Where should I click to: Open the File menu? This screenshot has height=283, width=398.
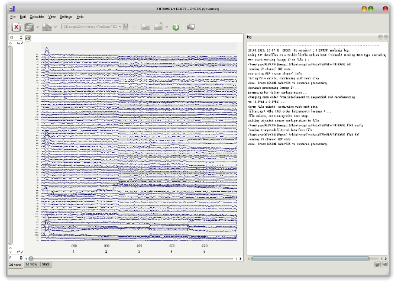pyautogui.click(x=13, y=17)
